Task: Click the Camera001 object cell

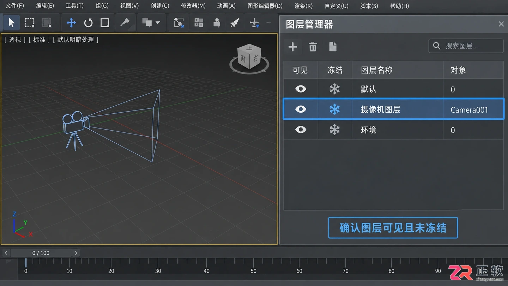Action: [469, 110]
